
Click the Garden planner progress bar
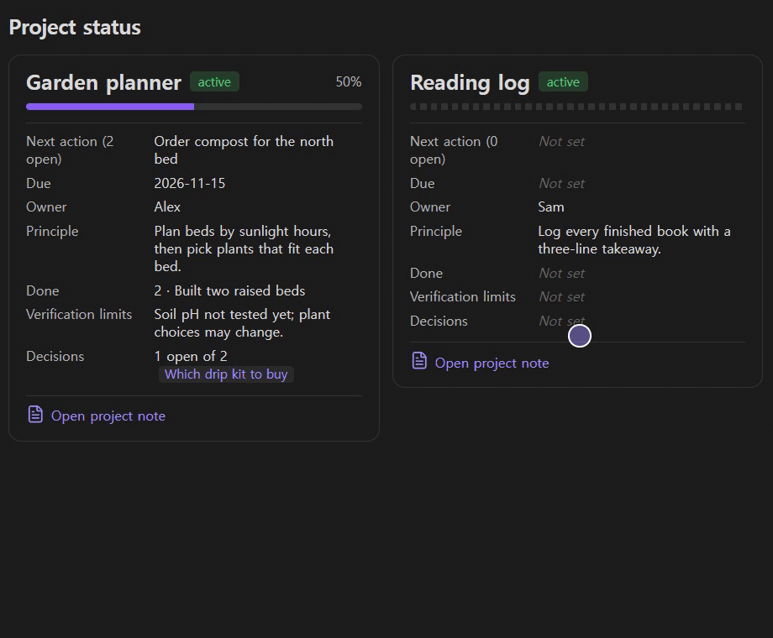point(194,107)
